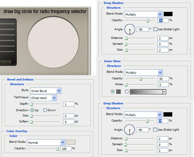
Task: Click the Inner Glow Noise field
Action: pyautogui.click(x=163, y=85)
